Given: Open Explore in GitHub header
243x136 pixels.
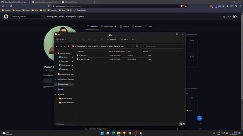Looking at the screenshot, I should (x=80, y=17).
